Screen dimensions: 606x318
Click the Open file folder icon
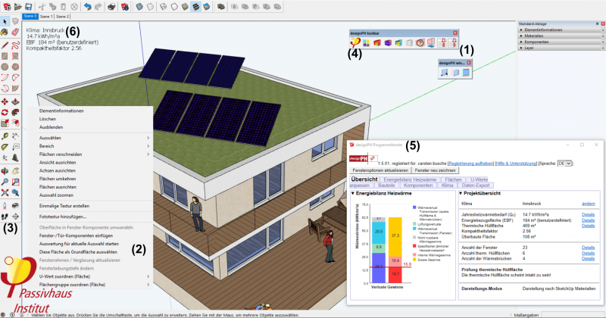pyautogui.click(x=17, y=7)
